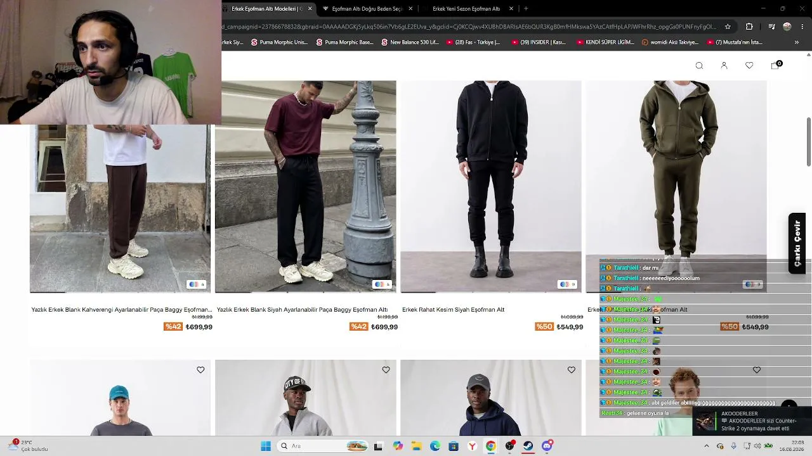Screen dimensions: 812x456
Task: Open the teal cap model product photo
Action: 120,398
